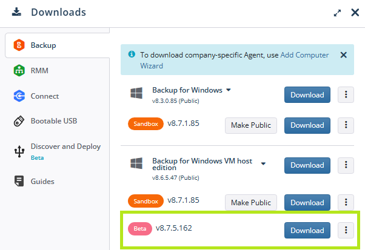Open the Backup section icon
Image resolution: width=365 pixels, height=250 pixels.
coord(19,45)
